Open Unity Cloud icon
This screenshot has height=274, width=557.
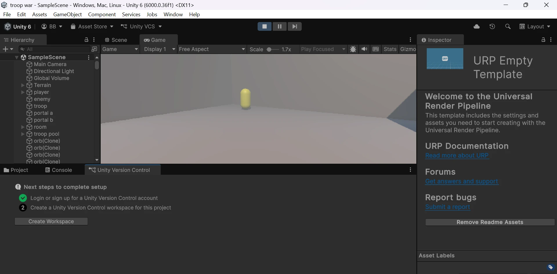tap(477, 26)
